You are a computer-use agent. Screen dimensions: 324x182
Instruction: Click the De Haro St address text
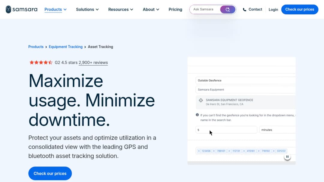click(x=225, y=104)
